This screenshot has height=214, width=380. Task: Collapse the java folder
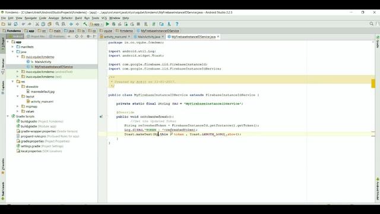[13, 52]
